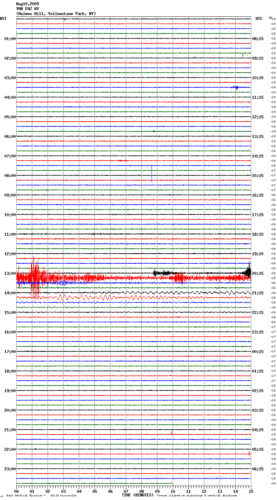Select the 03:00 MST hour label
The width and height of the screenshot is (277, 500).
(x=10, y=78)
